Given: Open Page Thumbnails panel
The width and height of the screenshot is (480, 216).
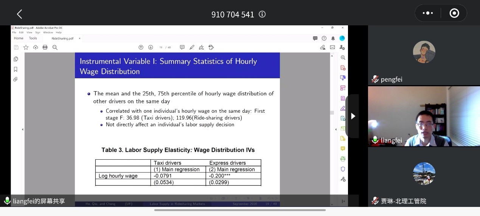Looking at the screenshot, I should click(16, 59).
